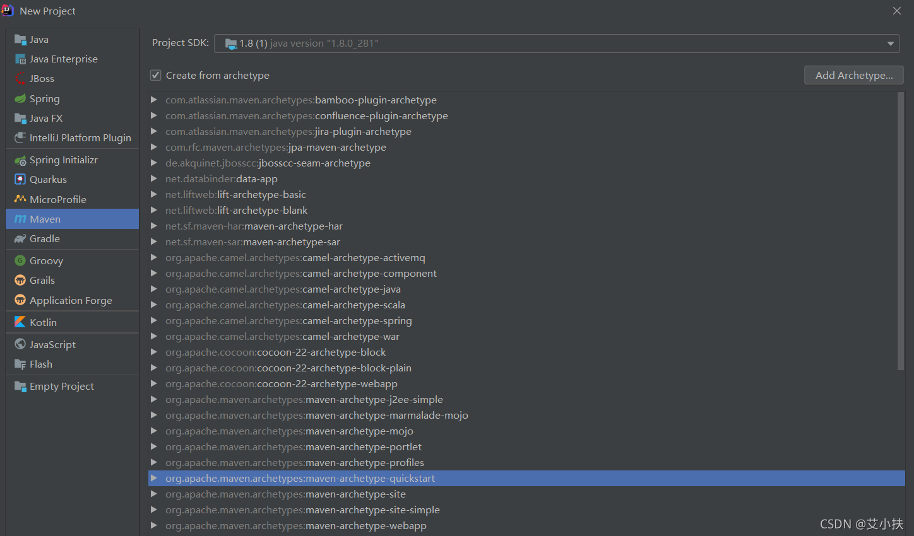Expand the lift-archetype-basic node

coord(153,194)
